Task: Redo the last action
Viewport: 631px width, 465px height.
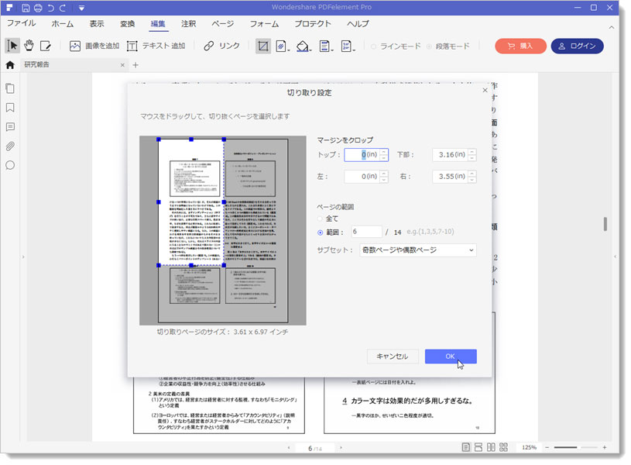Action: coord(63,8)
